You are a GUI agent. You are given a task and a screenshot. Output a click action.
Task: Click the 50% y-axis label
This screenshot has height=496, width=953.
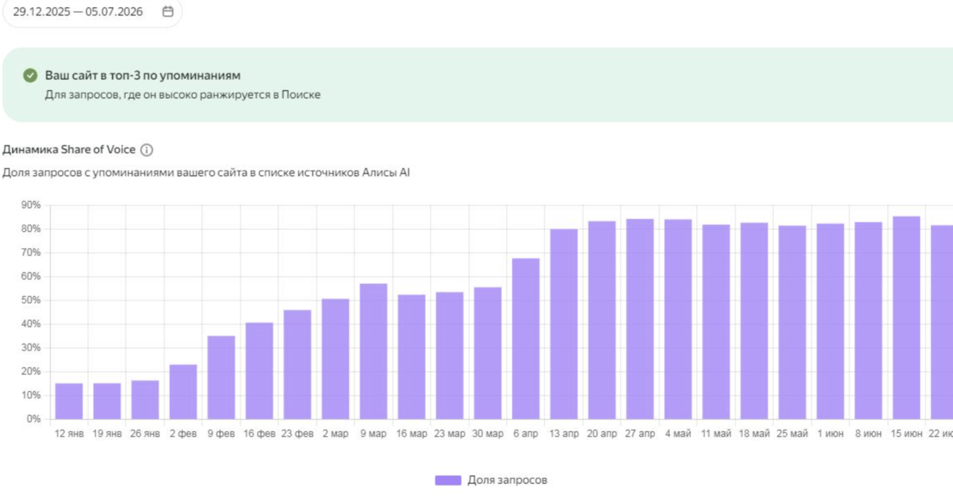coord(31,300)
